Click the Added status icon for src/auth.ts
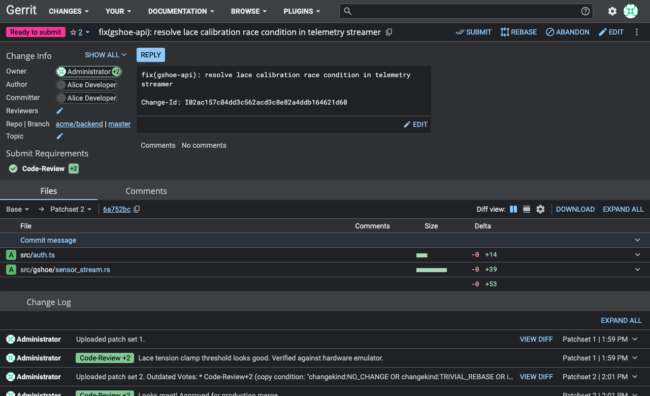 pyautogui.click(x=11, y=255)
